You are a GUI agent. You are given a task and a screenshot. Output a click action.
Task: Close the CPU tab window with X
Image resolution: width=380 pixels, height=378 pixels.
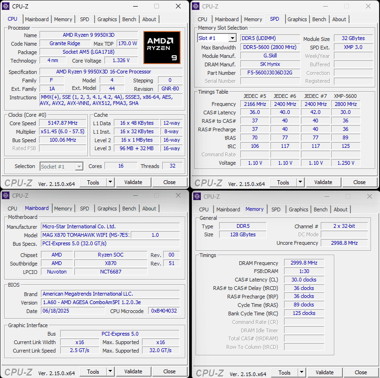click(x=178, y=6)
